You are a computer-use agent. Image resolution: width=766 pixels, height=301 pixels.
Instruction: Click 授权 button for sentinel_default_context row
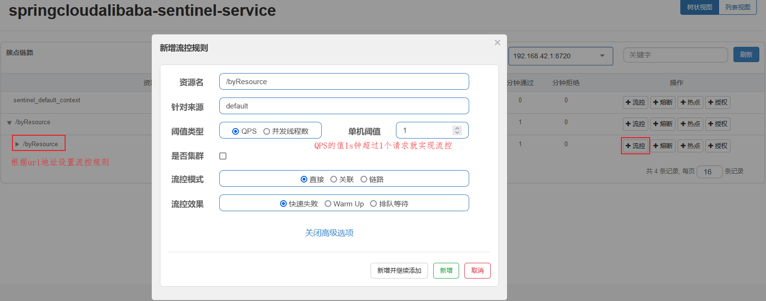tap(718, 102)
